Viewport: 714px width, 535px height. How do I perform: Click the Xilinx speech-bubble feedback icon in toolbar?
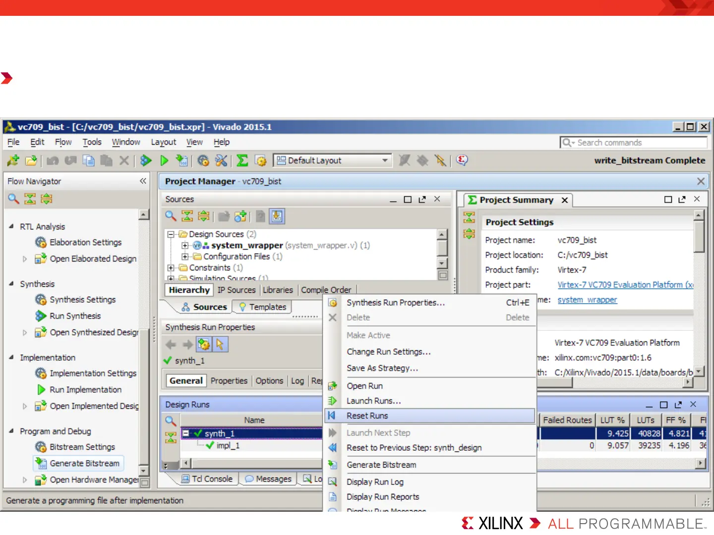(x=462, y=160)
